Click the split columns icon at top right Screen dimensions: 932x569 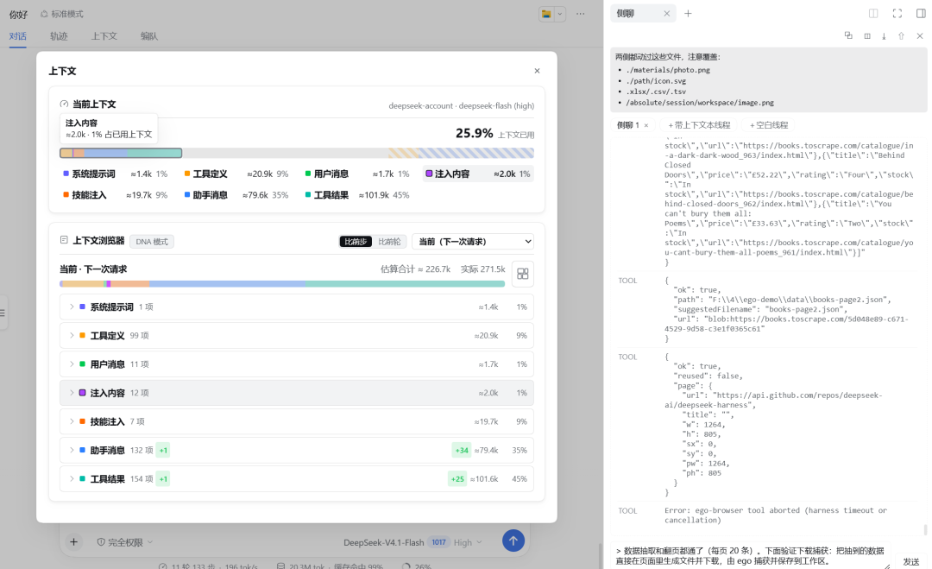tap(873, 14)
